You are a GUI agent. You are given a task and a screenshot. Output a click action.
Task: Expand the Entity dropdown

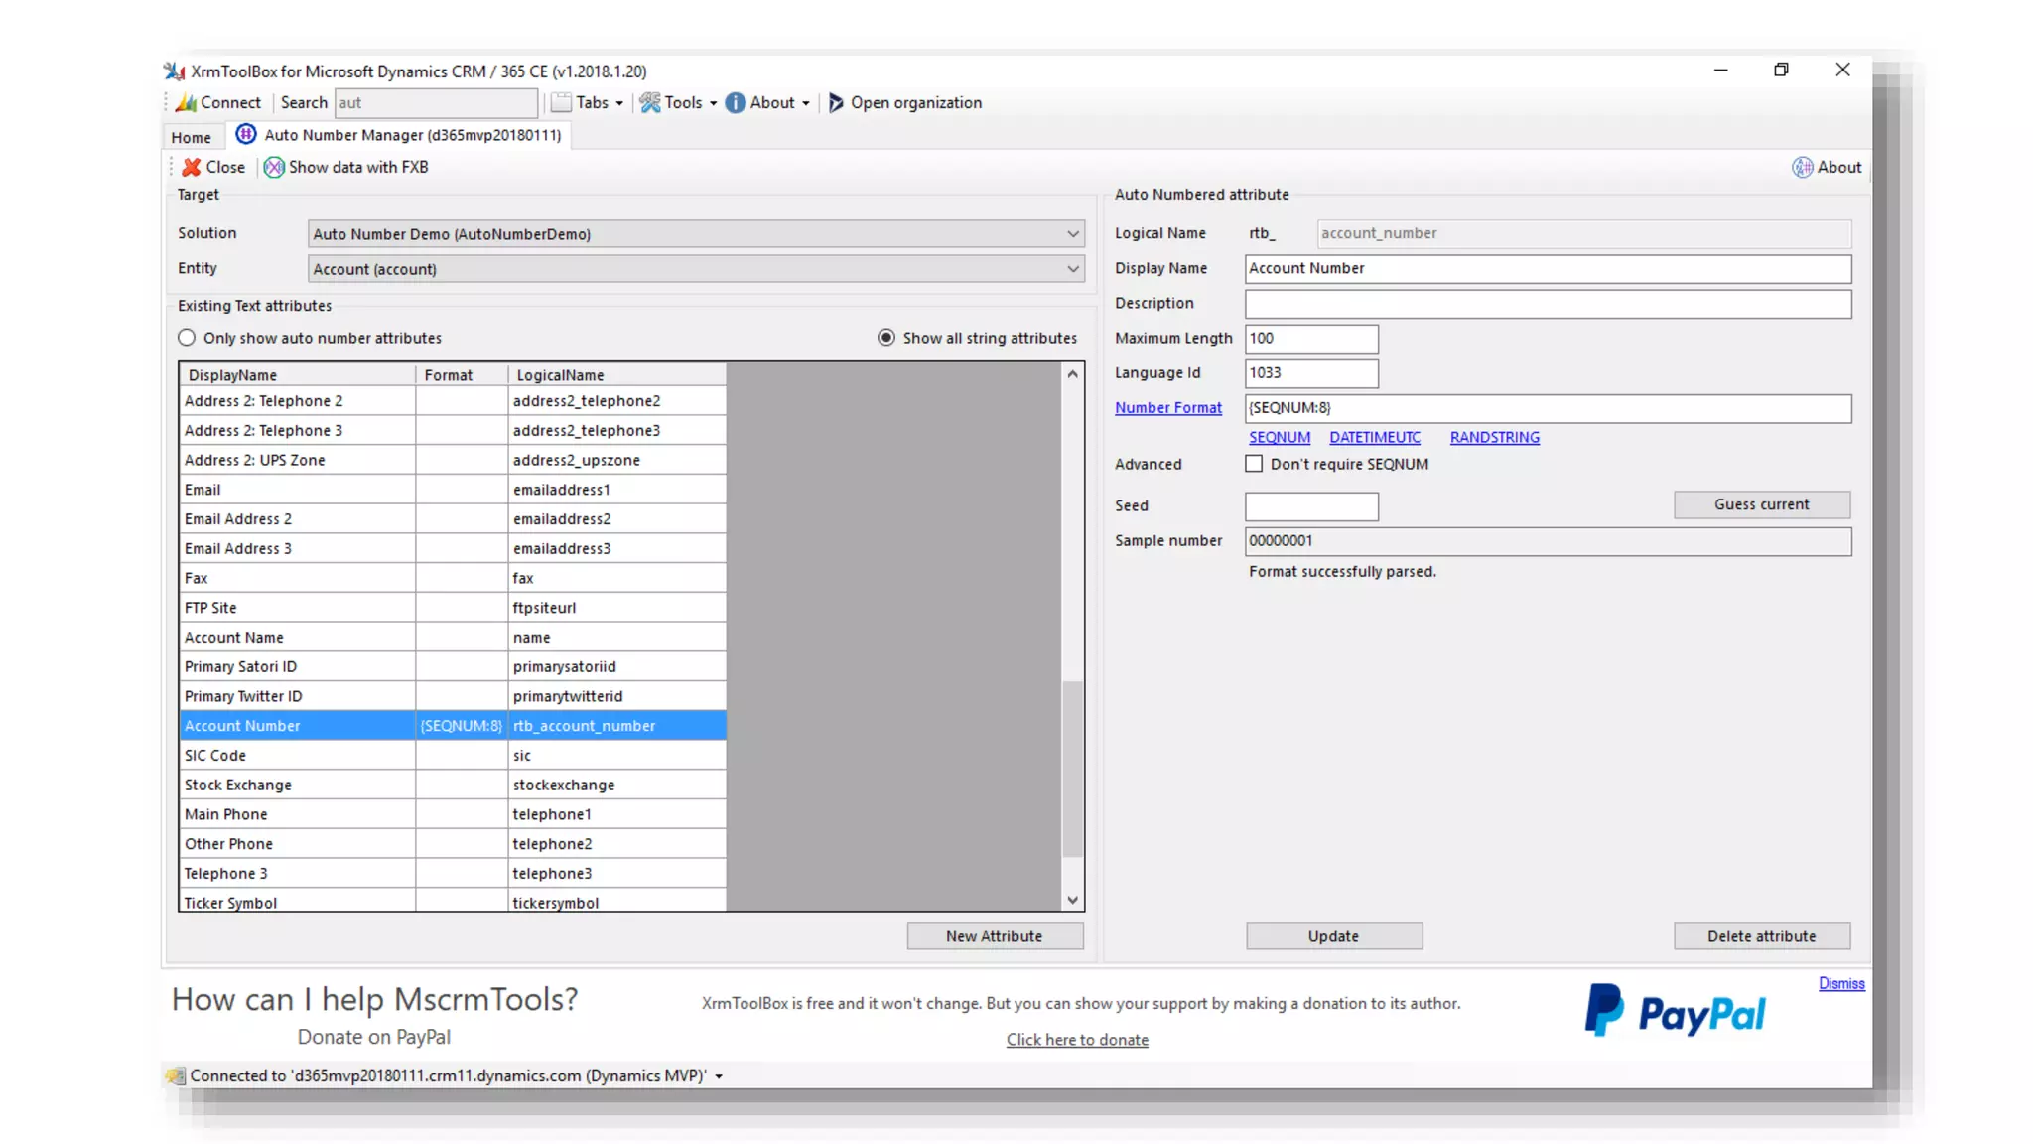pyautogui.click(x=1072, y=269)
